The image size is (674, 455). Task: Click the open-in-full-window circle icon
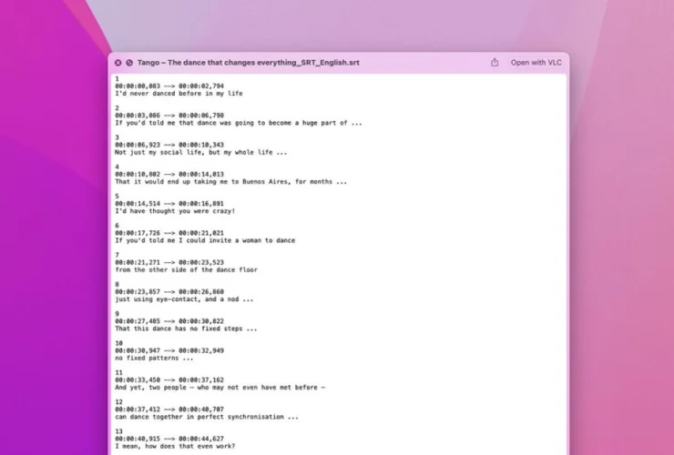click(x=129, y=63)
